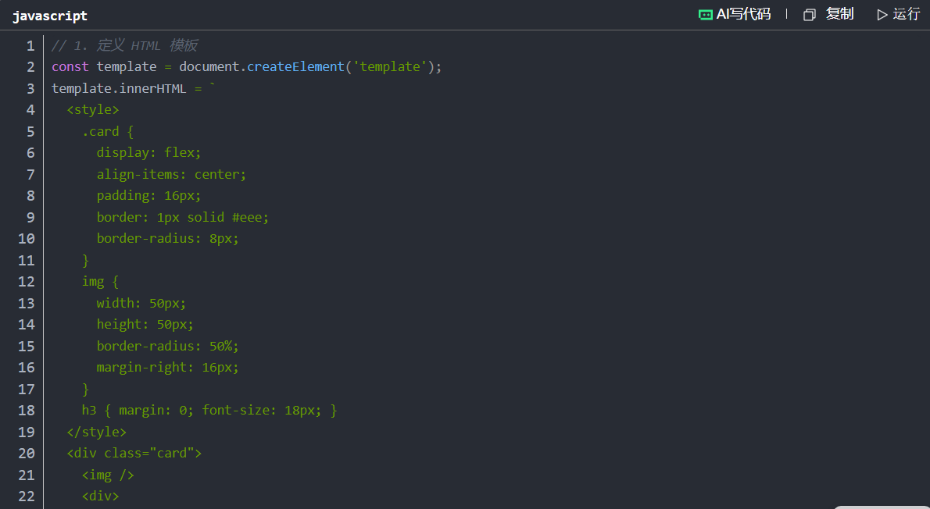Click line number 22 in the gutter
The image size is (930, 509).
pos(27,496)
